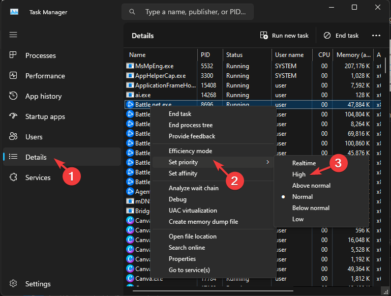Select the Details page in sidebar
391x296 pixels.
pyautogui.click(x=62, y=157)
